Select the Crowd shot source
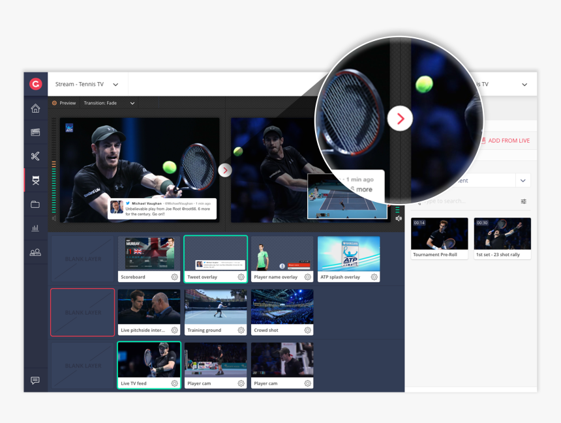This screenshot has width=561, height=423. [x=282, y=312]
